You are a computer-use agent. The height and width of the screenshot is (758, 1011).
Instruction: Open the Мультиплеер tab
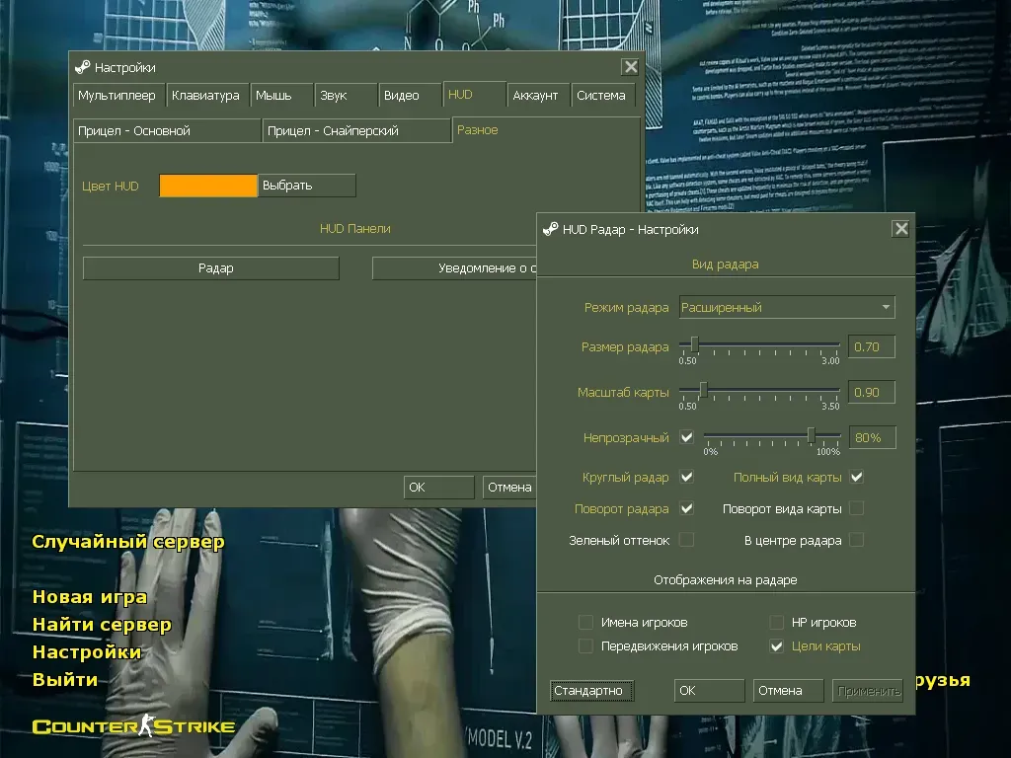coord(118,96)
